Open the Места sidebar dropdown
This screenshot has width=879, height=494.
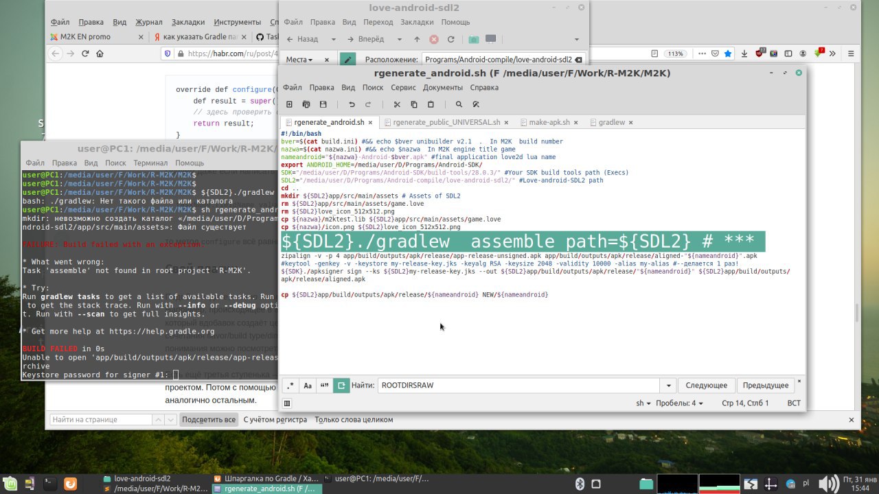click(299, 60)
